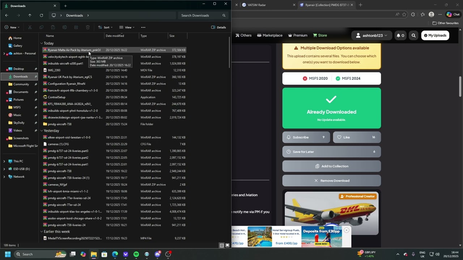
Task: Click Add to Collection
Action: point(332,166)
